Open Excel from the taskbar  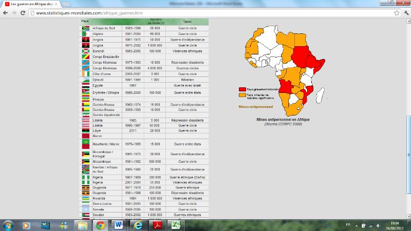pos(175,225)
